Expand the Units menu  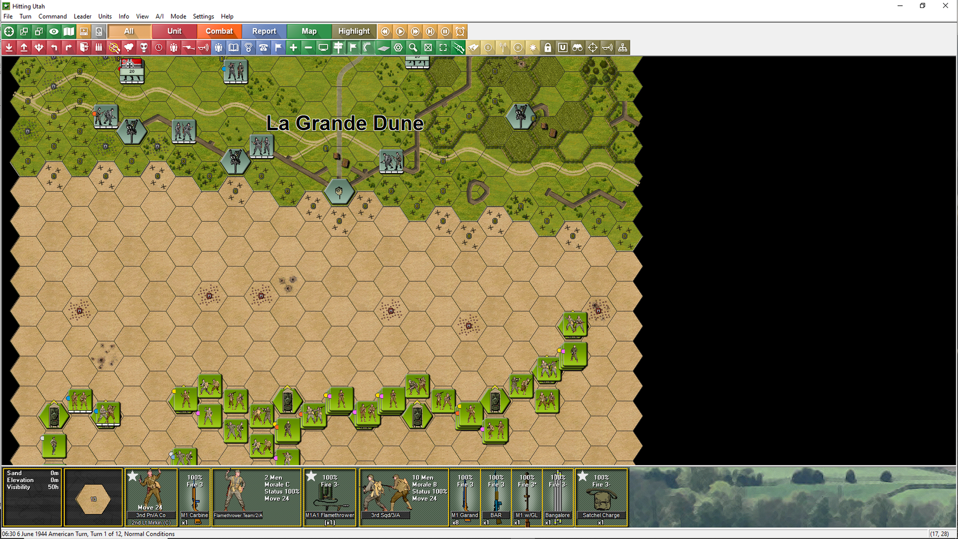point(105,16)
